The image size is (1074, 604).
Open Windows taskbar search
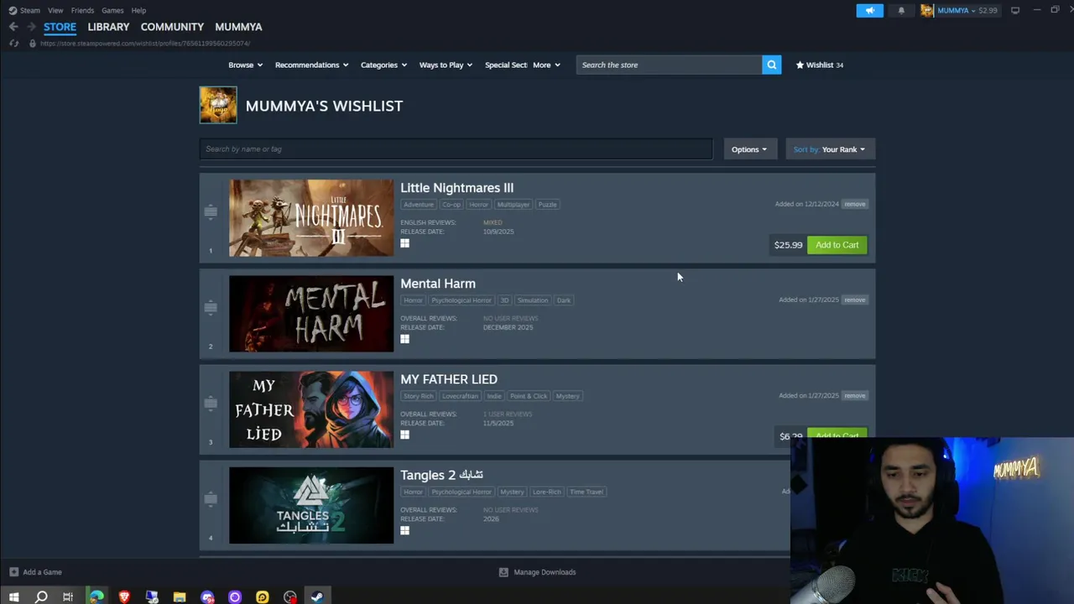pyautogui.click(x=41, y=597)
